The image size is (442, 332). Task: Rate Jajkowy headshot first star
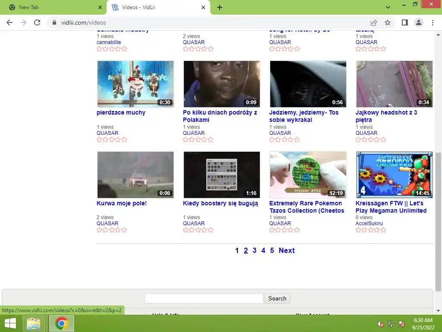(358, 140)
